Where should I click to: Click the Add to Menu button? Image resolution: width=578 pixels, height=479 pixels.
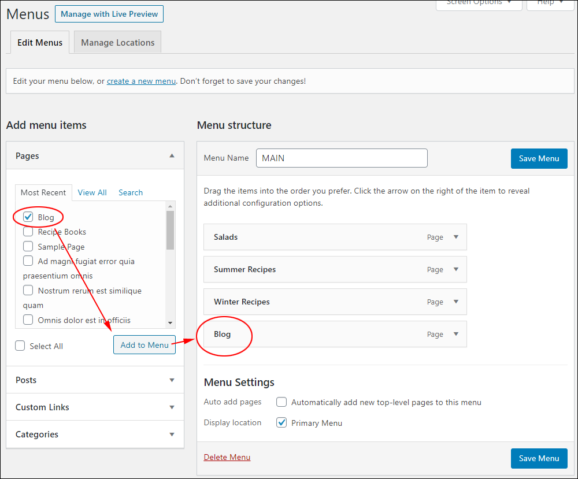144,345
